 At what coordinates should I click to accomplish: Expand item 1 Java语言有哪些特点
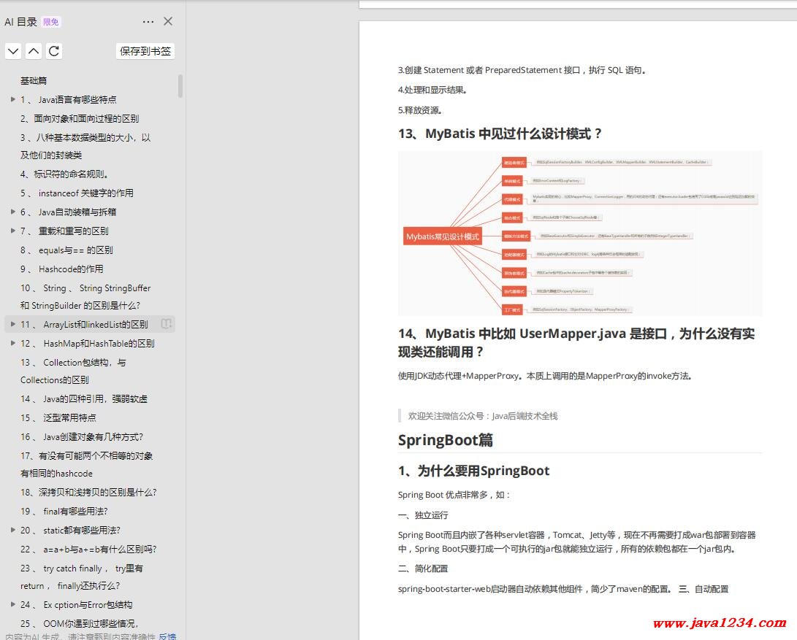click(x=12, y=99)
